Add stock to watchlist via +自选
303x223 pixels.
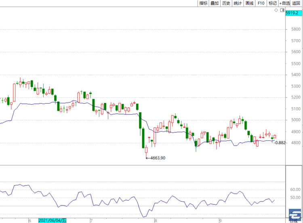point(284,3)
